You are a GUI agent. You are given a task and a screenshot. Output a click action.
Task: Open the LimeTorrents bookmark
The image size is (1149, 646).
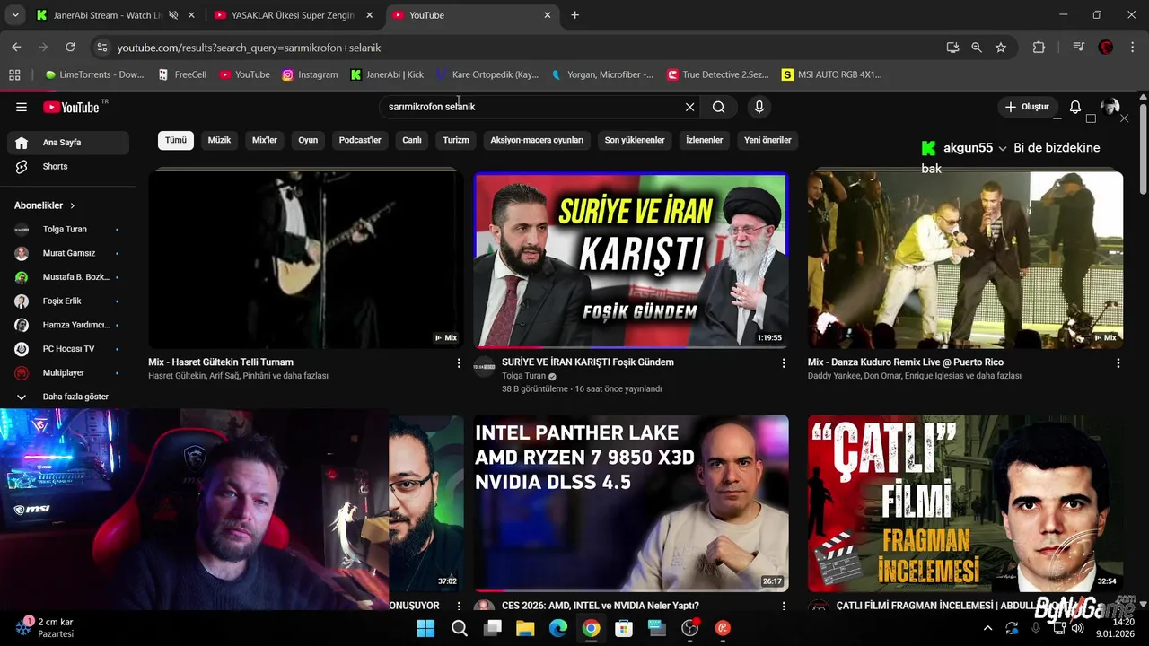pos(94,74)
